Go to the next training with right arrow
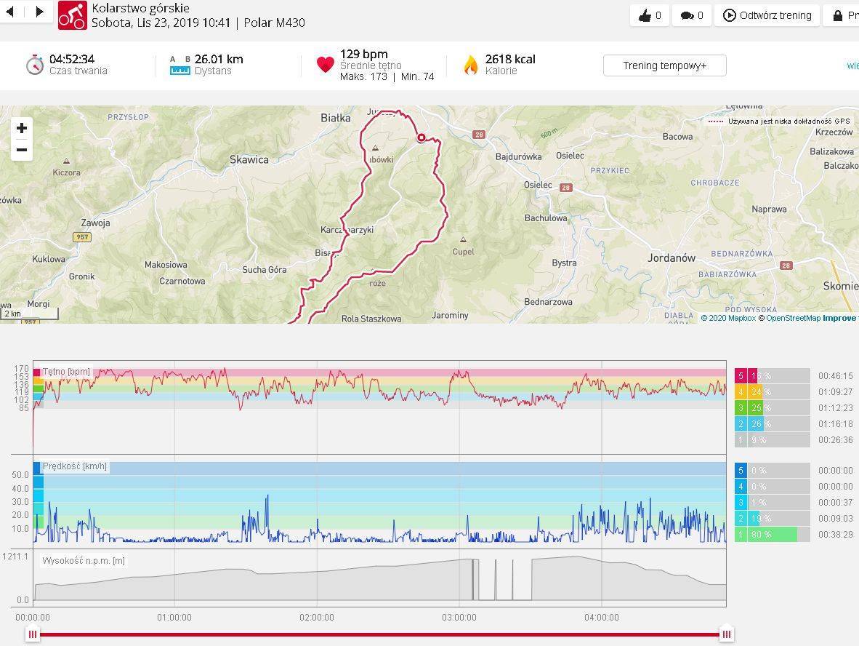This screenshot has width=859, height=646. click(39, 12)
